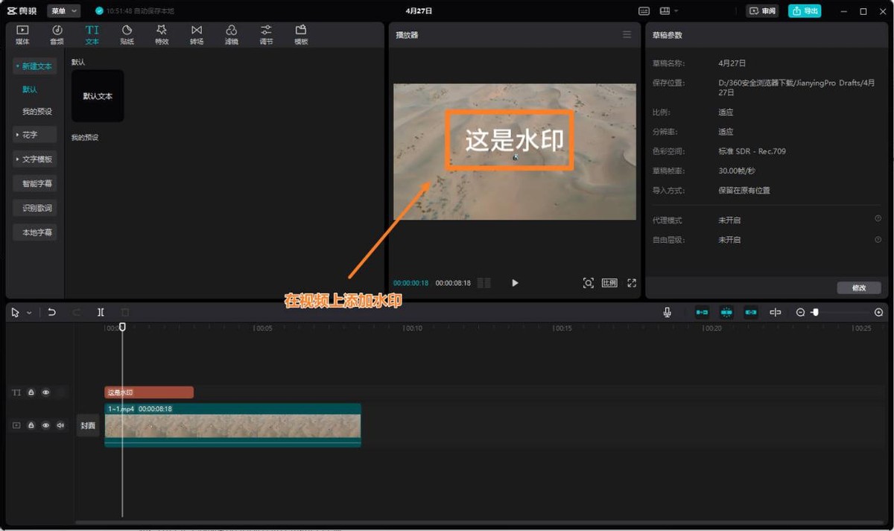Viewport: 894px width, 531px height.
Task: Open the 转场 (Transitions) panel
Action: [x=196, y=34]
